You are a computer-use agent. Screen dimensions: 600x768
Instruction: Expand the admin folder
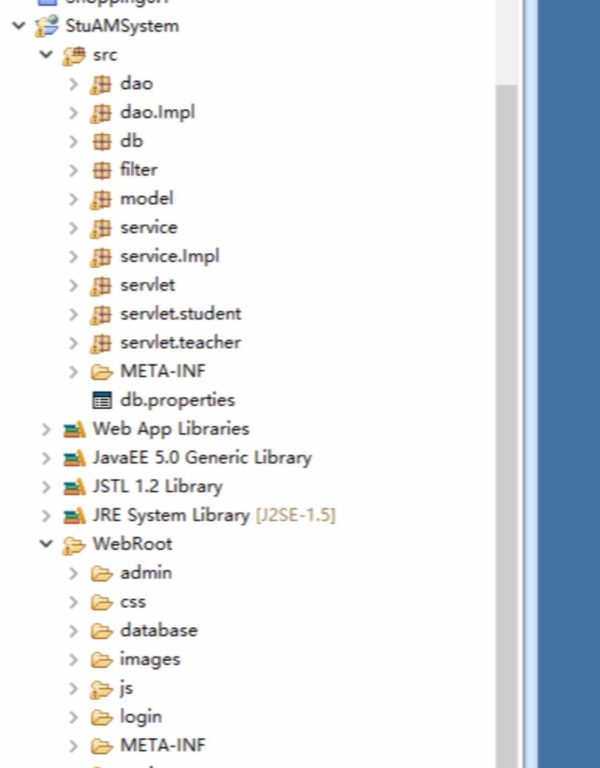74,574
